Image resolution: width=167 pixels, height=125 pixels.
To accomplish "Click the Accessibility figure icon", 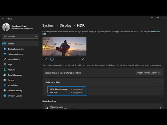I will [5, 85].
